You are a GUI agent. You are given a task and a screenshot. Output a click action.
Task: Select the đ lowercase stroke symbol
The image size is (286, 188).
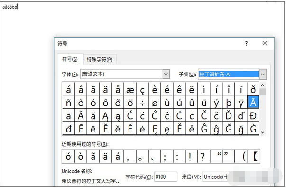tap(68, 129)
